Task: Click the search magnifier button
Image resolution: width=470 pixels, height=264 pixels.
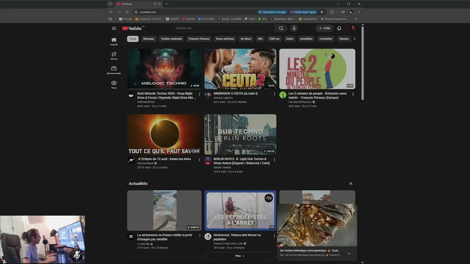Action: [x=281, y=28]
